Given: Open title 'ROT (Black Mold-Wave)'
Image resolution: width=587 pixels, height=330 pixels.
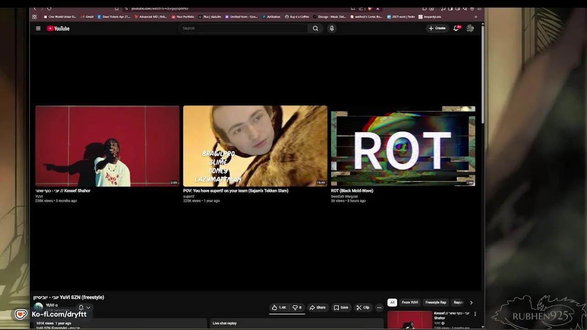Looking at the screenshot, I should pos(352,191).
